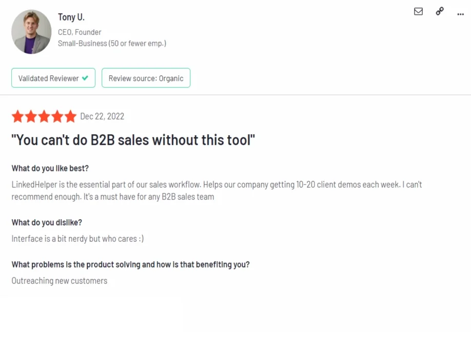This screenshot has height=363, width=471.
Task: Click Tony U.'s profile photo
Action: point(31,32)
